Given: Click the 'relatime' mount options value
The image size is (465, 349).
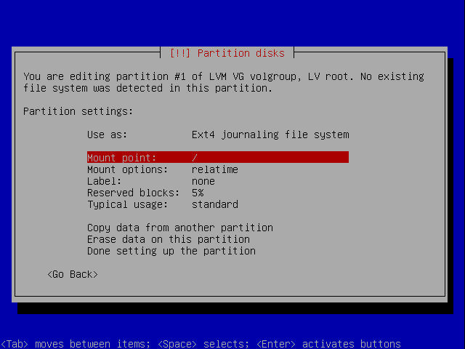Looking at the screenshot, I should pyautogui.click(x=214, y=169).
